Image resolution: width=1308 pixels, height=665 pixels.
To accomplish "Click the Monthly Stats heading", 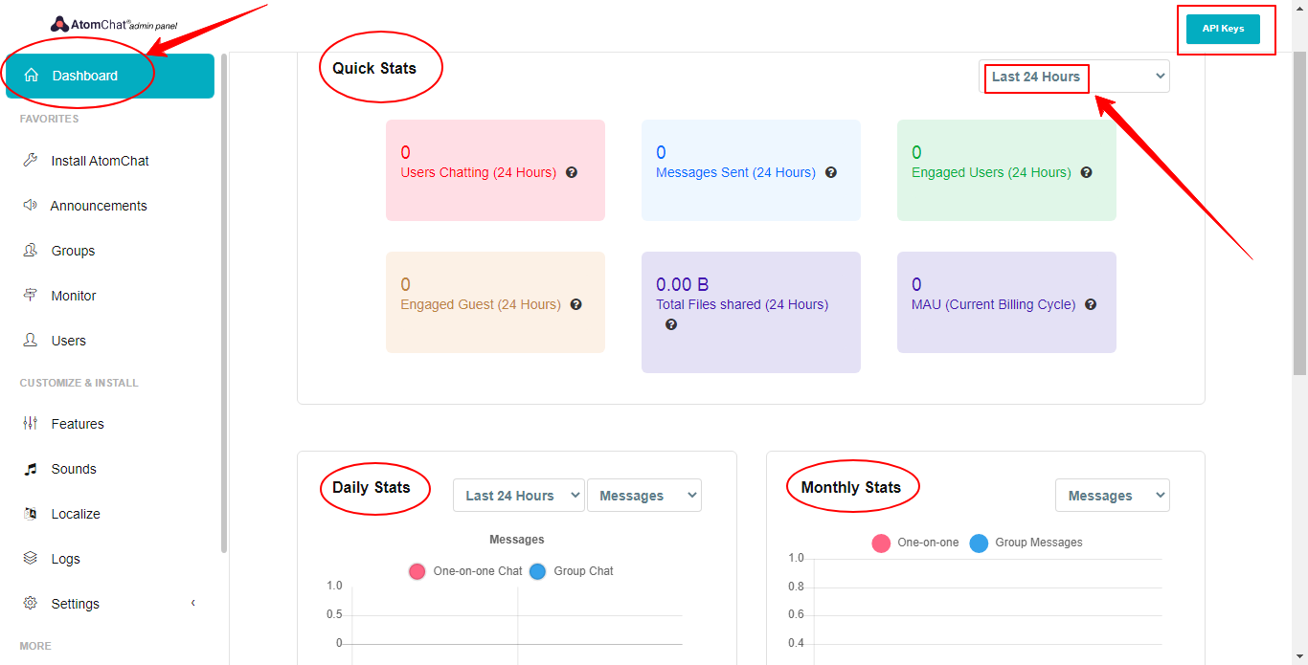I will point(850,488).
